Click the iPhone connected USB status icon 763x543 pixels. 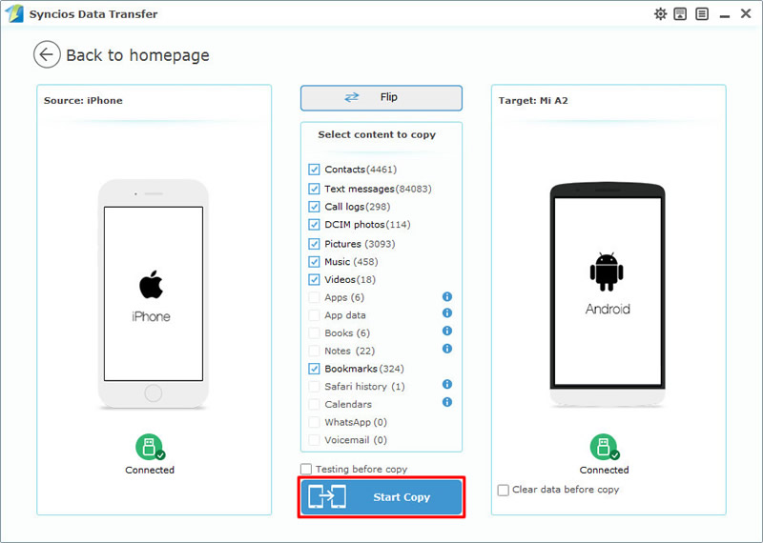click(150, 447)
